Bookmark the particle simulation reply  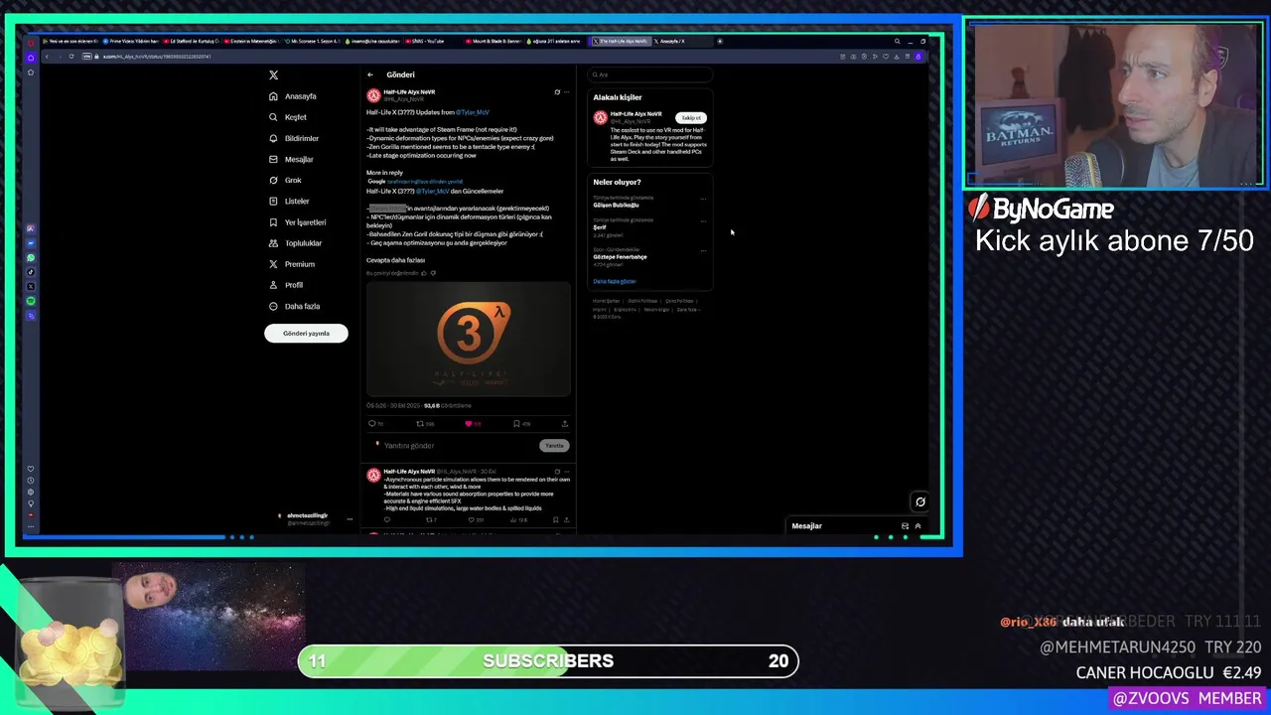(555, 519)
